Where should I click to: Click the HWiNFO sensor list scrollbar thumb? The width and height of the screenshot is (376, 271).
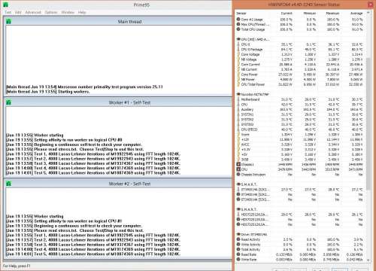tap(368, 123)
